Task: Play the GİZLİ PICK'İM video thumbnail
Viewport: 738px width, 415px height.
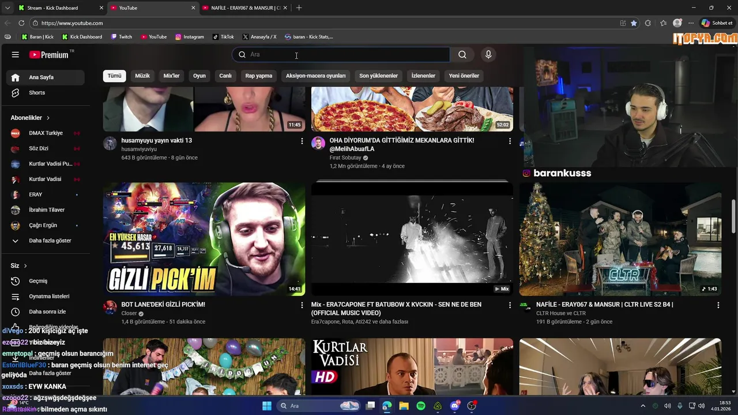Action: coord(204,239)
